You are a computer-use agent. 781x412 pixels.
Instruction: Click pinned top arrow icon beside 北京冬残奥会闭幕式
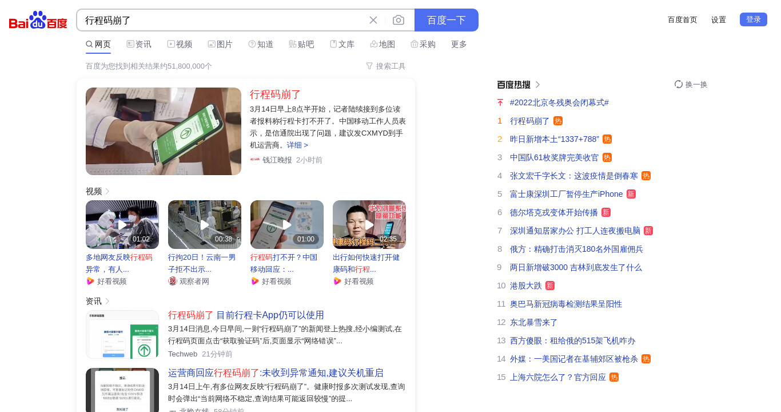pos(500,102)
